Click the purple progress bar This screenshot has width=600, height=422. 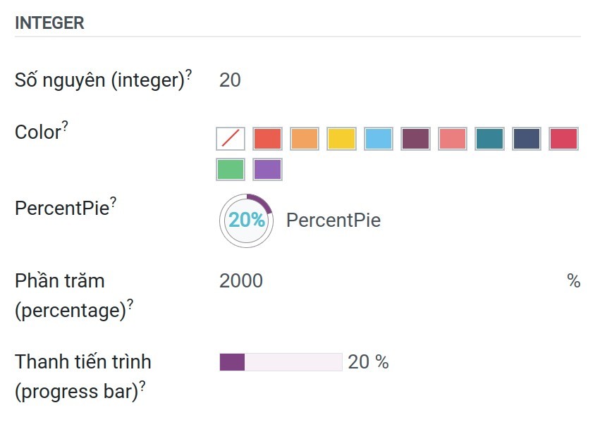281,362
